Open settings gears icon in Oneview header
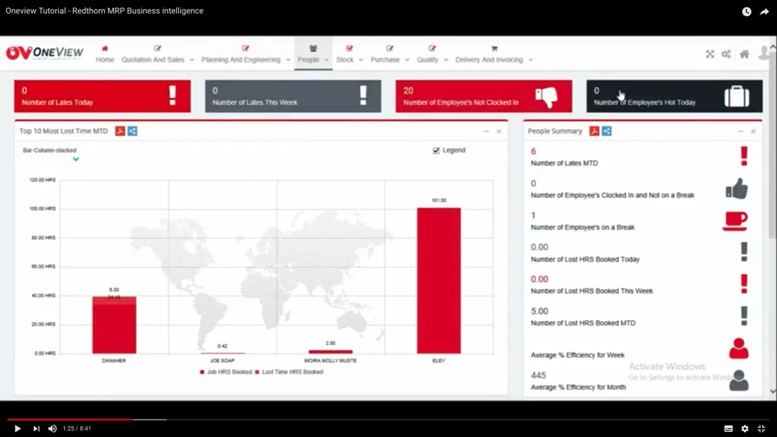Image resolution: width=777 pixels, height=437 pixels. pyautogui.click(x=726, y=54)
